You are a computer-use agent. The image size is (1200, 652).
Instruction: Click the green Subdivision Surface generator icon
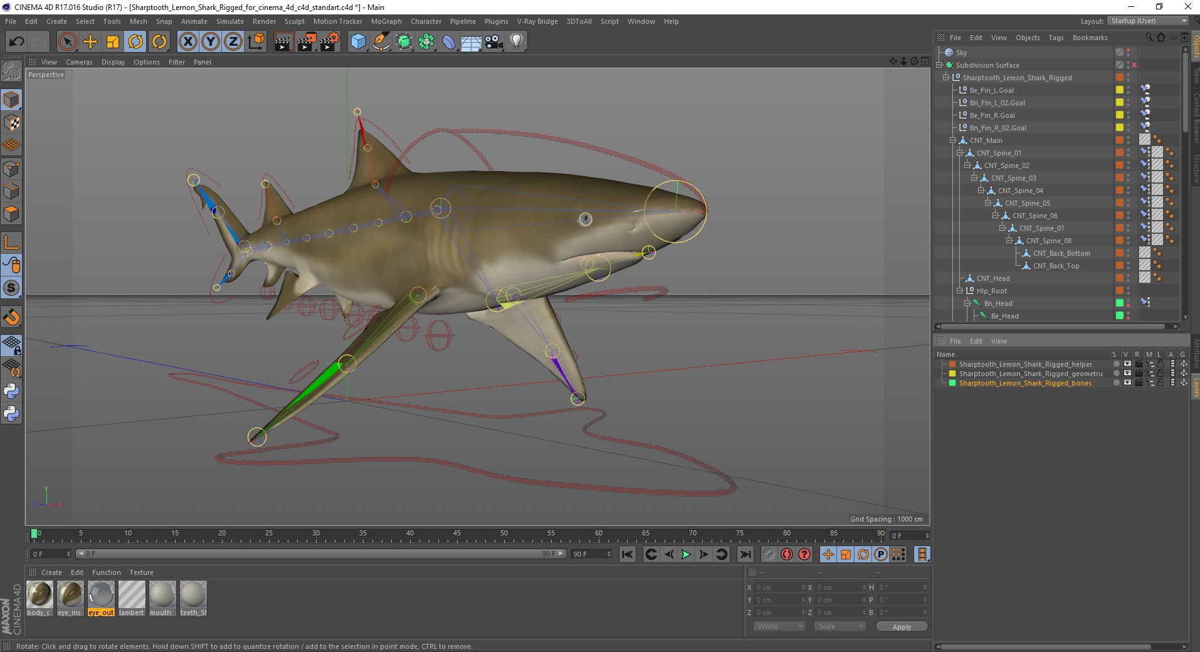404,42
